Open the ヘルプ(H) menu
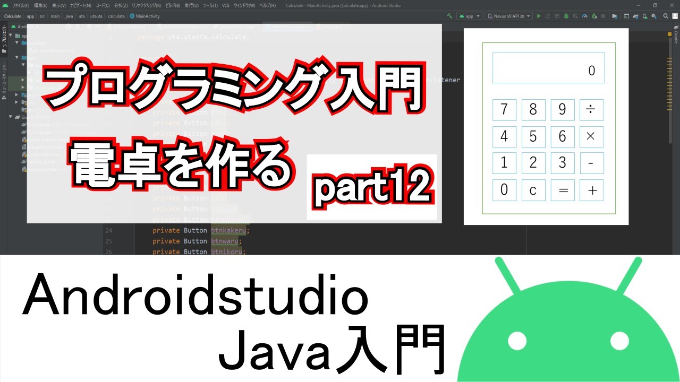The height and width of the screenshot is (382, 680). point(267,5)
